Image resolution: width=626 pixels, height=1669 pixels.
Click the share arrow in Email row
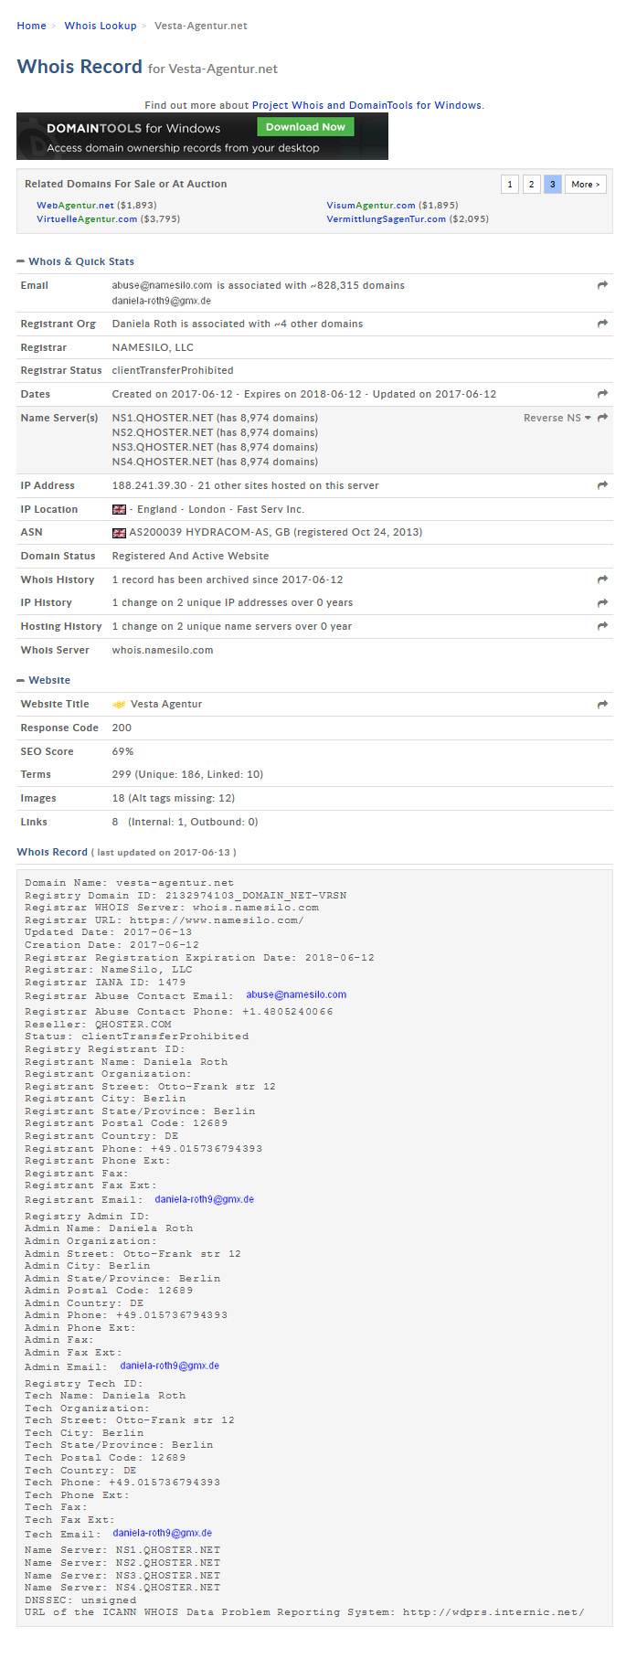602,286
